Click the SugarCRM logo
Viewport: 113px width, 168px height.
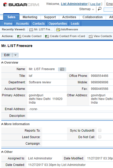[x=21, y=5]
